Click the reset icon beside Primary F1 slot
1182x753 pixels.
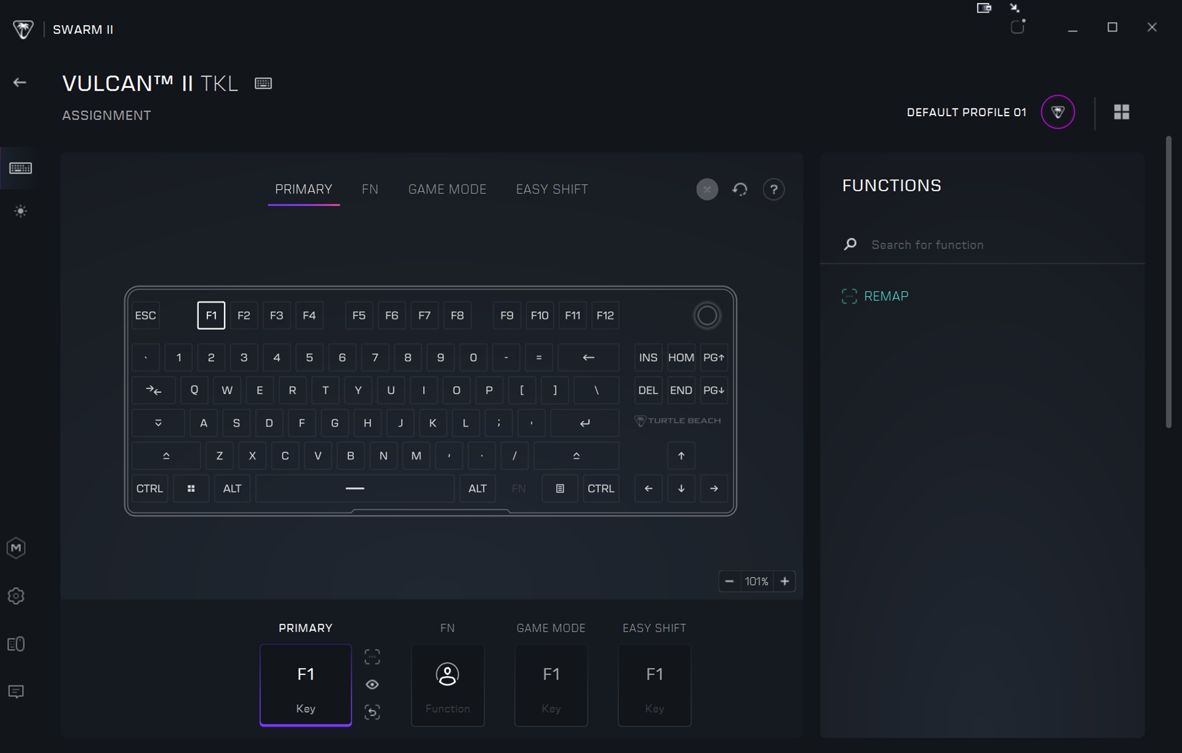tap(372, 712)
